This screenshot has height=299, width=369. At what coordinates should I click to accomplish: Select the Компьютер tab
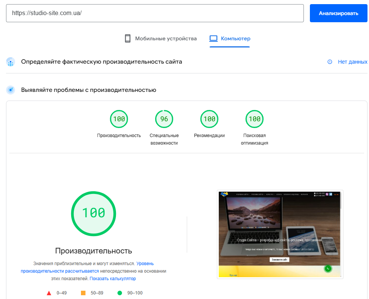pos(230,38)
